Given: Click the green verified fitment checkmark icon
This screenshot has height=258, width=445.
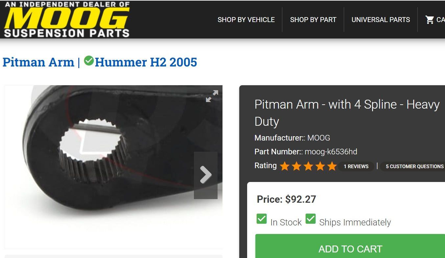Looking at the screenshot, I should [x=89, y=61].
